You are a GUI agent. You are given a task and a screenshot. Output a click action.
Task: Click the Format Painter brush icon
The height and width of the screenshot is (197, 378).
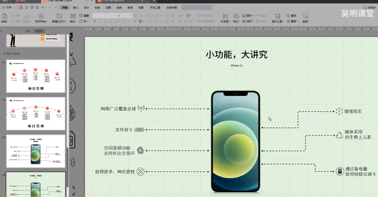26,16
